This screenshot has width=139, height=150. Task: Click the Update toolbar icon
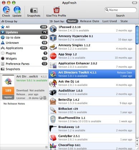coord(17,10)
